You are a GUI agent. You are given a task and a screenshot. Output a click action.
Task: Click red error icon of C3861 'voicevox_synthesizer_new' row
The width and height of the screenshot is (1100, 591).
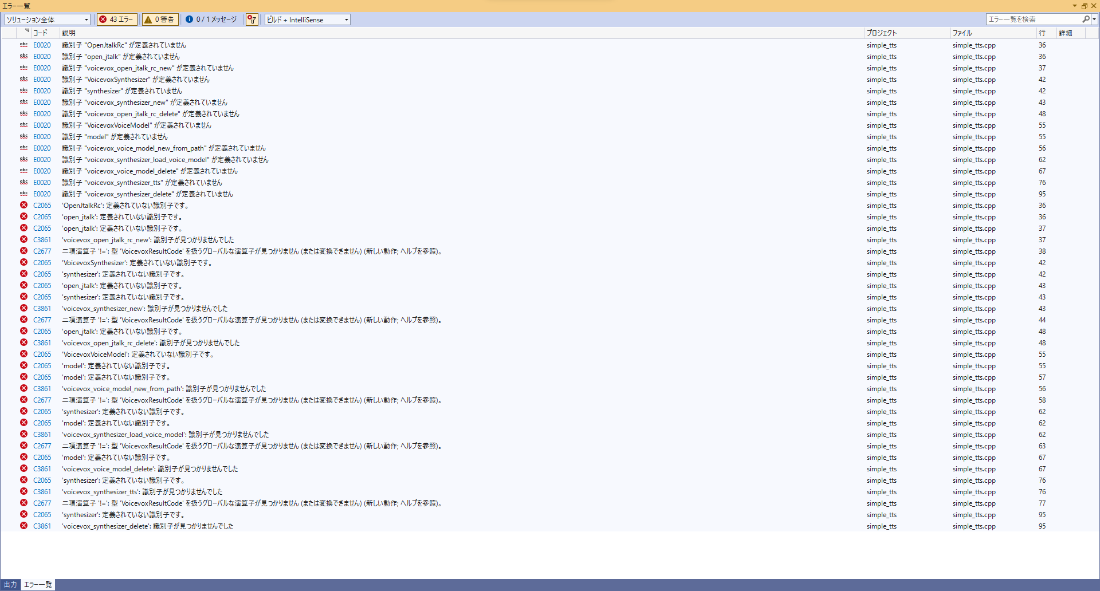(x=23, y=308)
